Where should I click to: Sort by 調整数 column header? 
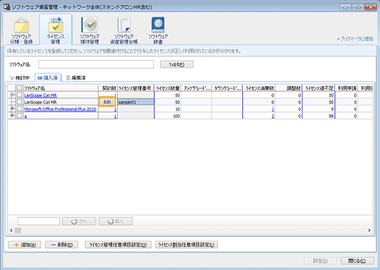pyautogui.click(x=288, y=88)
